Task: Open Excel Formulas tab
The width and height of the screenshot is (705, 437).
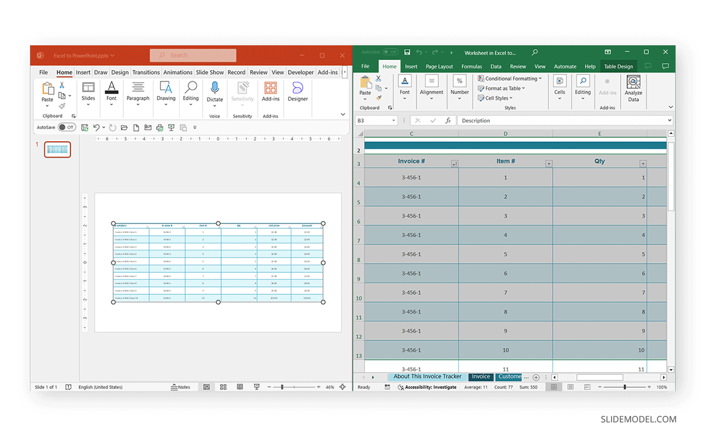Action: tap(472, 66)
